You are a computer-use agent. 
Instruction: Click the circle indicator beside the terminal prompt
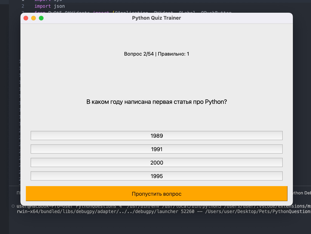13,206
